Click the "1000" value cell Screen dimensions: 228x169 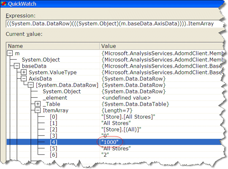click(110, 142)
